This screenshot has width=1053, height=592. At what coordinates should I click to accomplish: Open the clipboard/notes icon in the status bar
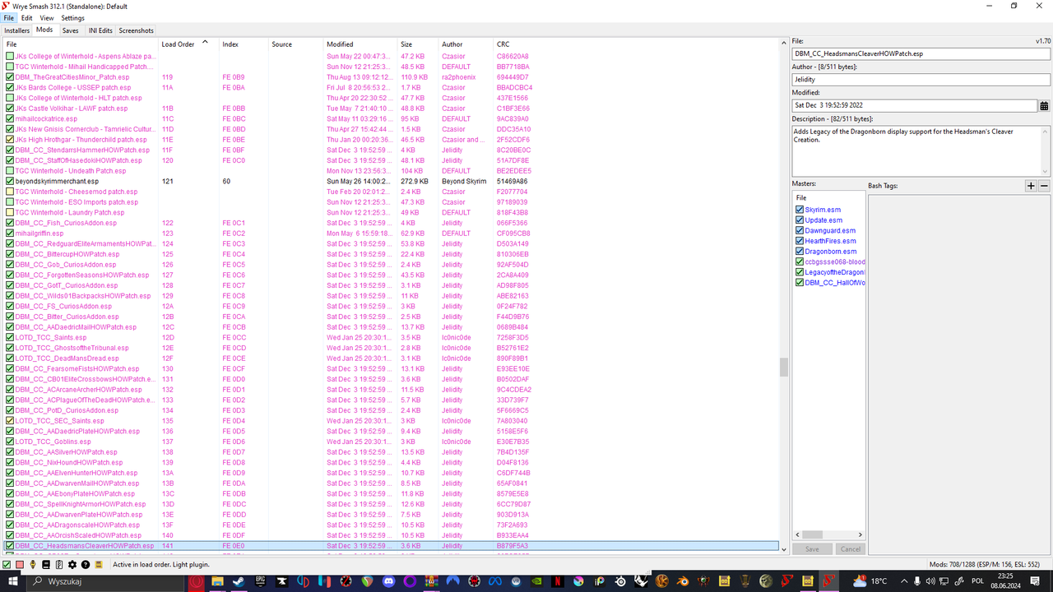tap(59, 565)
